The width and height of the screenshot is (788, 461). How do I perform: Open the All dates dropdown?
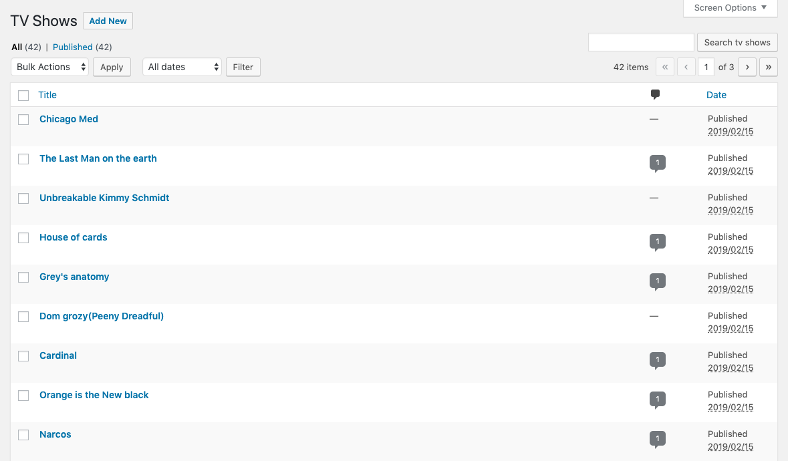[x=182, y=67]
